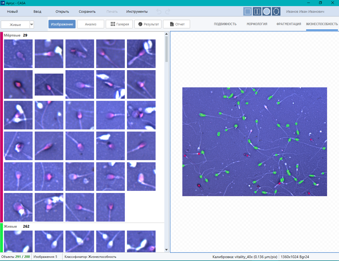Click the Аргус app icon in title bar
This screenshot has width=339, height=261.
click(x=3, y=3)
